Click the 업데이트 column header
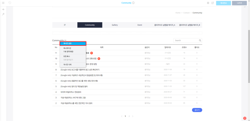This screenshot has width=250, height=121. [x=168, y=48]
